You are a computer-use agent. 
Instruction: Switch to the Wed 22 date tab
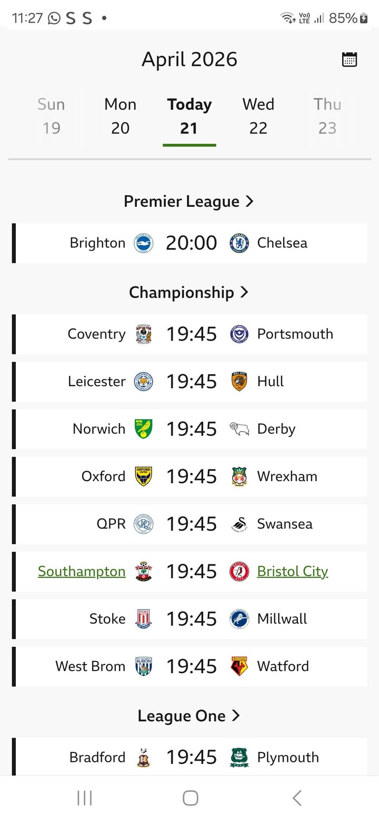[x=258, y=116]
